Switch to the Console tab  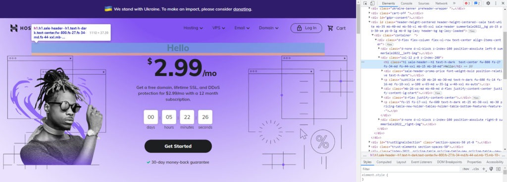click(406, 3)
